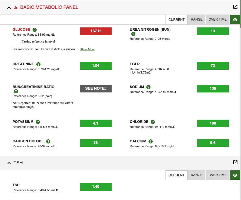
Task: Click the EGFR test name
Action: tap(135, 64)
